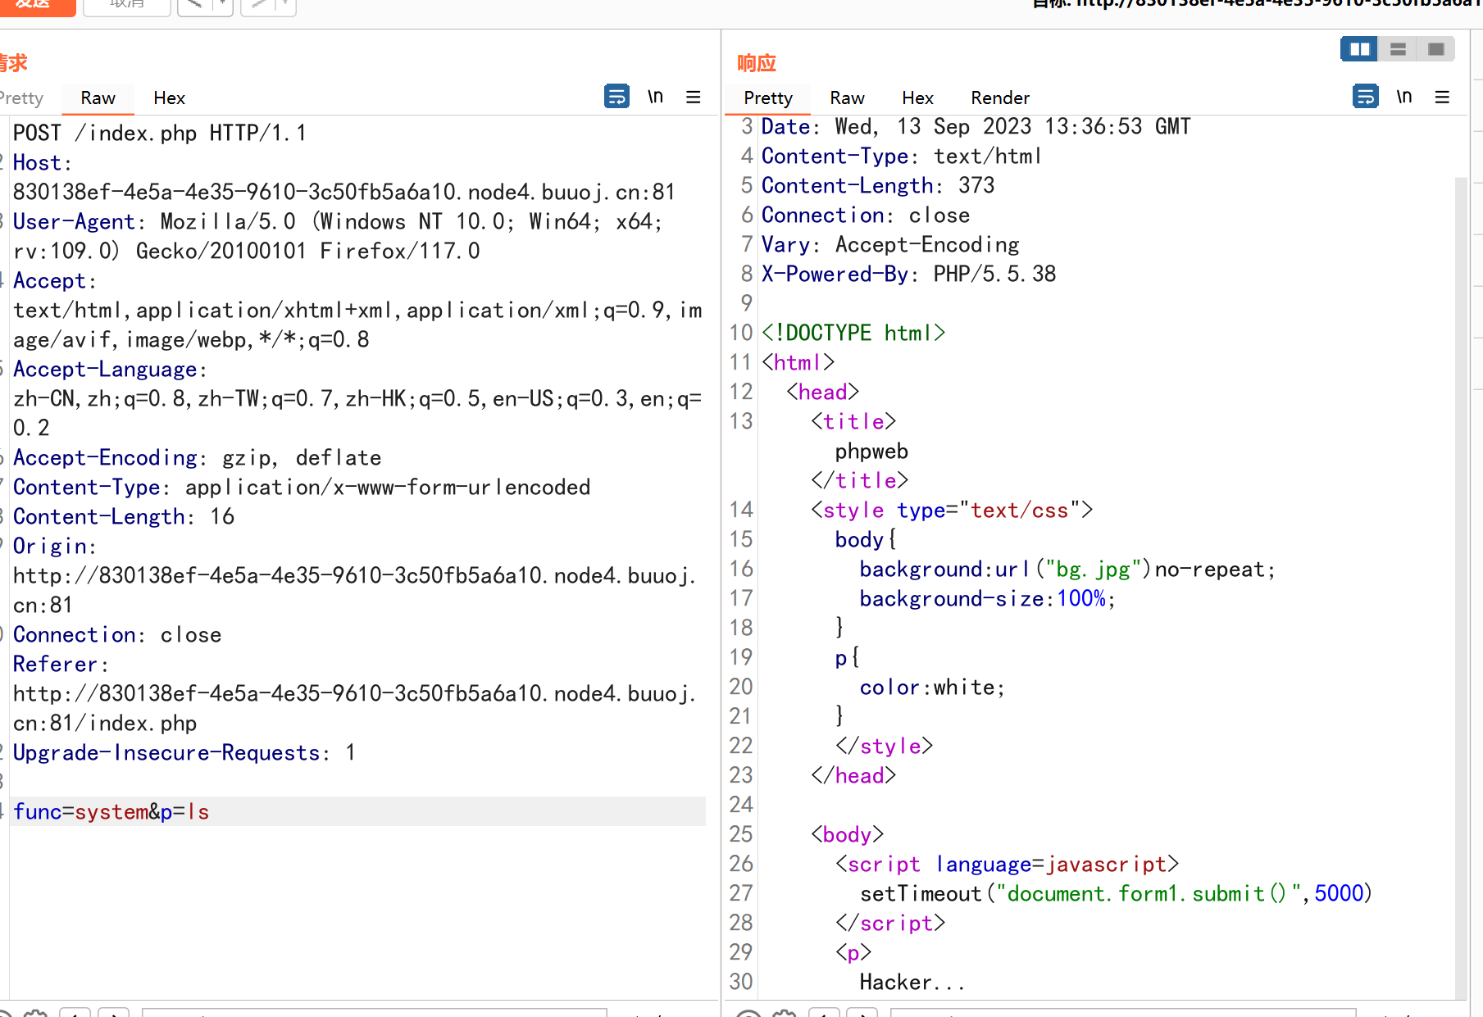This screenshot has width=1483, height=1017.
Task: Click the orange Send request button
Action: coord(37,6)
